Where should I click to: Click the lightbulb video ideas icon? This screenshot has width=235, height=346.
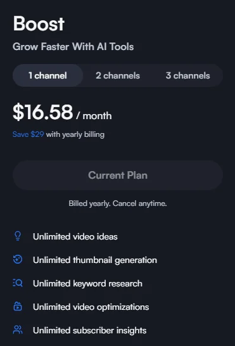pyautogui.click(x=18, y=236)
